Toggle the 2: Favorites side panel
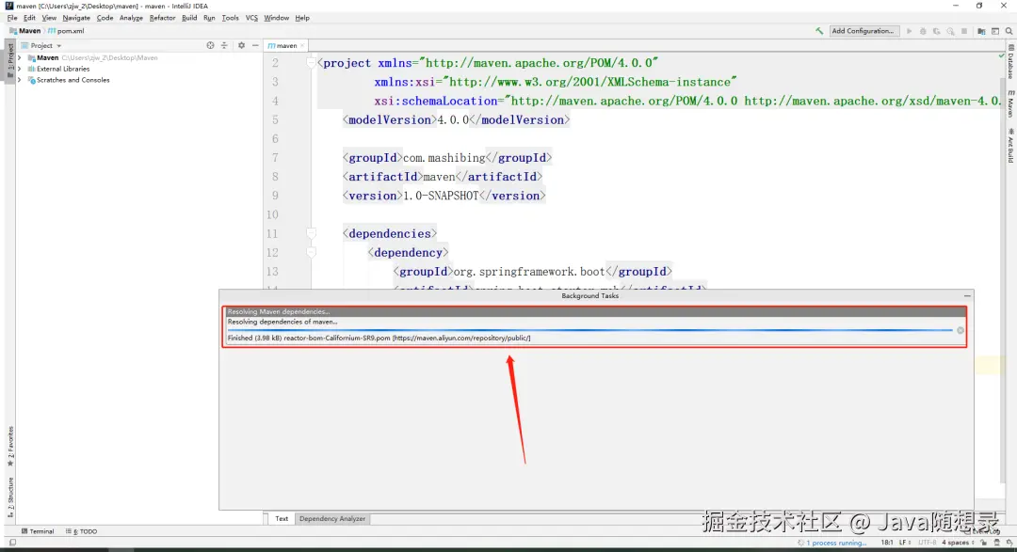The height and width of the screenshot is (552, 1017). (9, 447)
